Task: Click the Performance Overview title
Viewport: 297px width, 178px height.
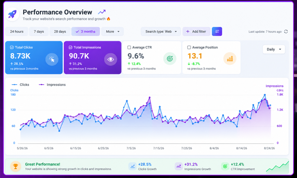Action: [x=57, y=12]
